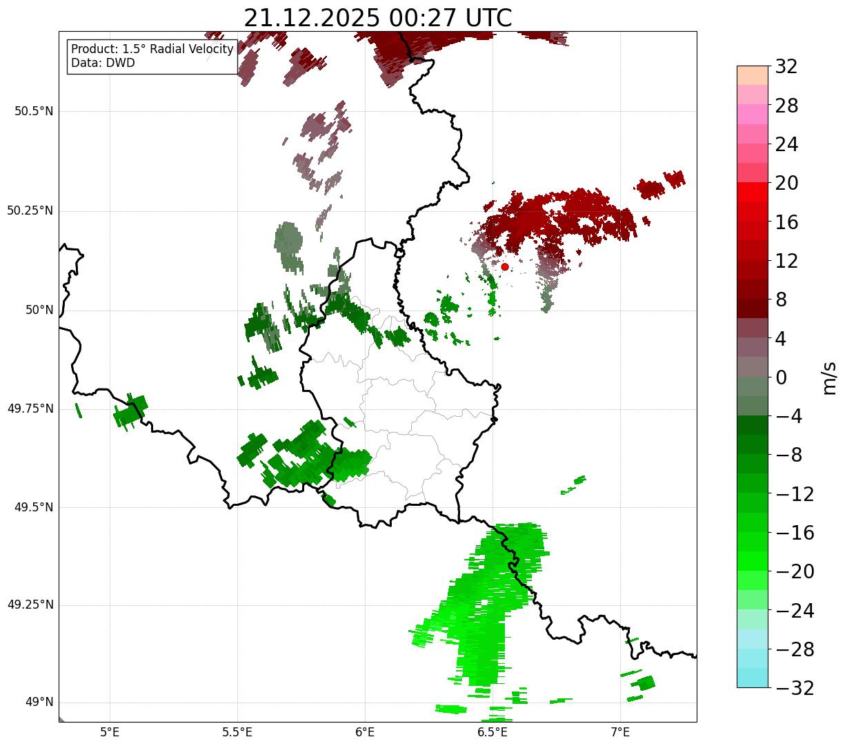Viewport: 845px width, 746px height.
Task: Click the red radar site marker dot
Action: pyautogui.click(x=505, y=266)
